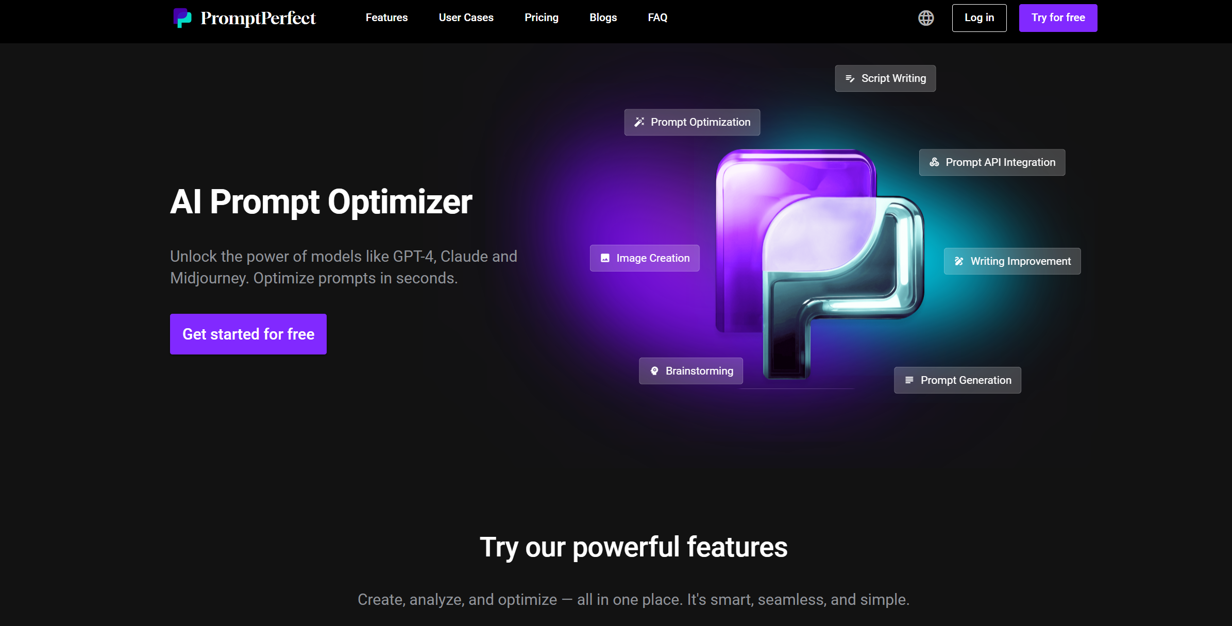Select the Writing Improvement label
This screenshot has height=626, width=1232.
1021,261
